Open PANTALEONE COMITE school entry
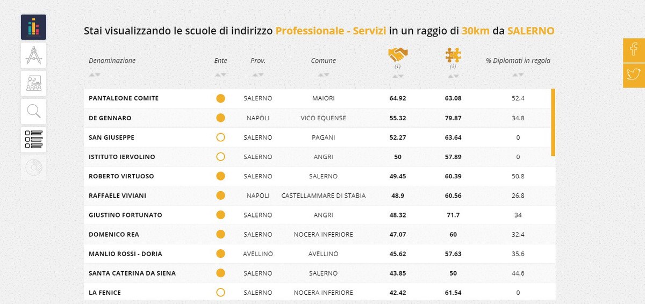 124,98
